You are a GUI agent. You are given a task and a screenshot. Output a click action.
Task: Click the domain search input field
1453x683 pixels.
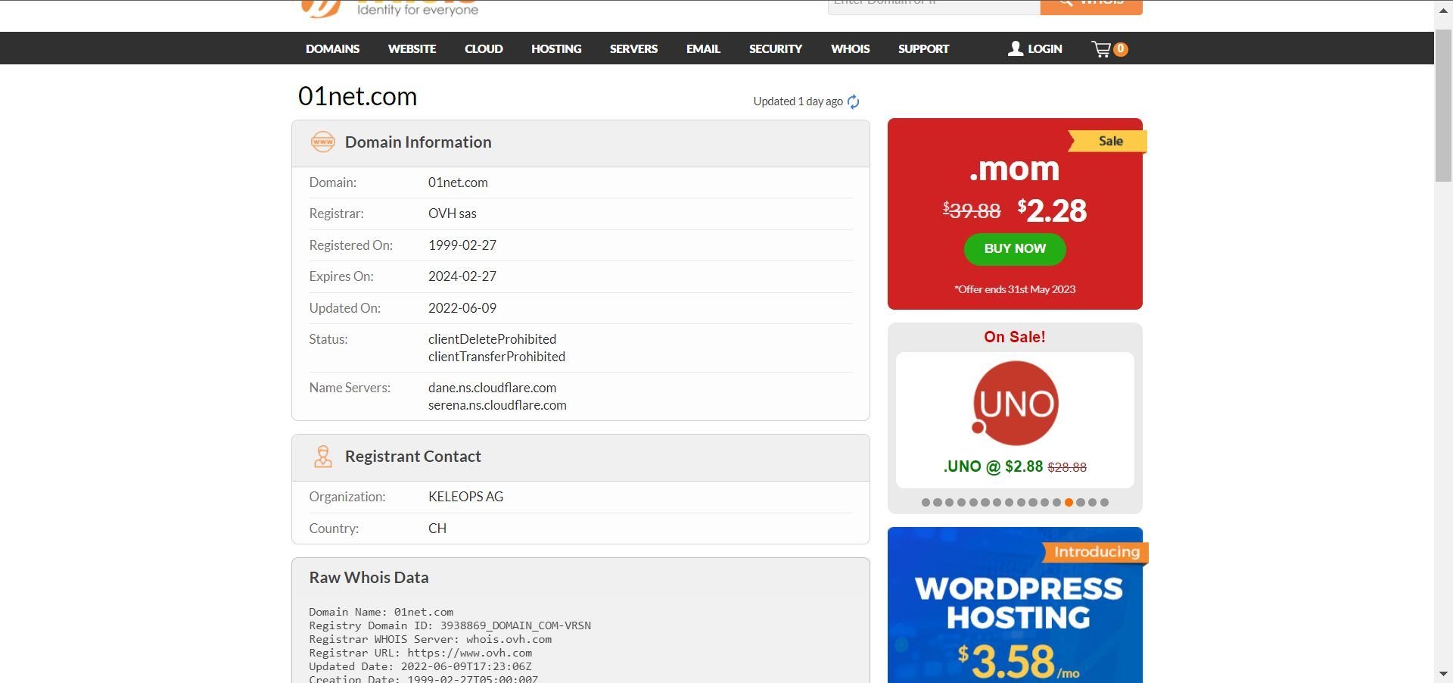tap(934, 6)
